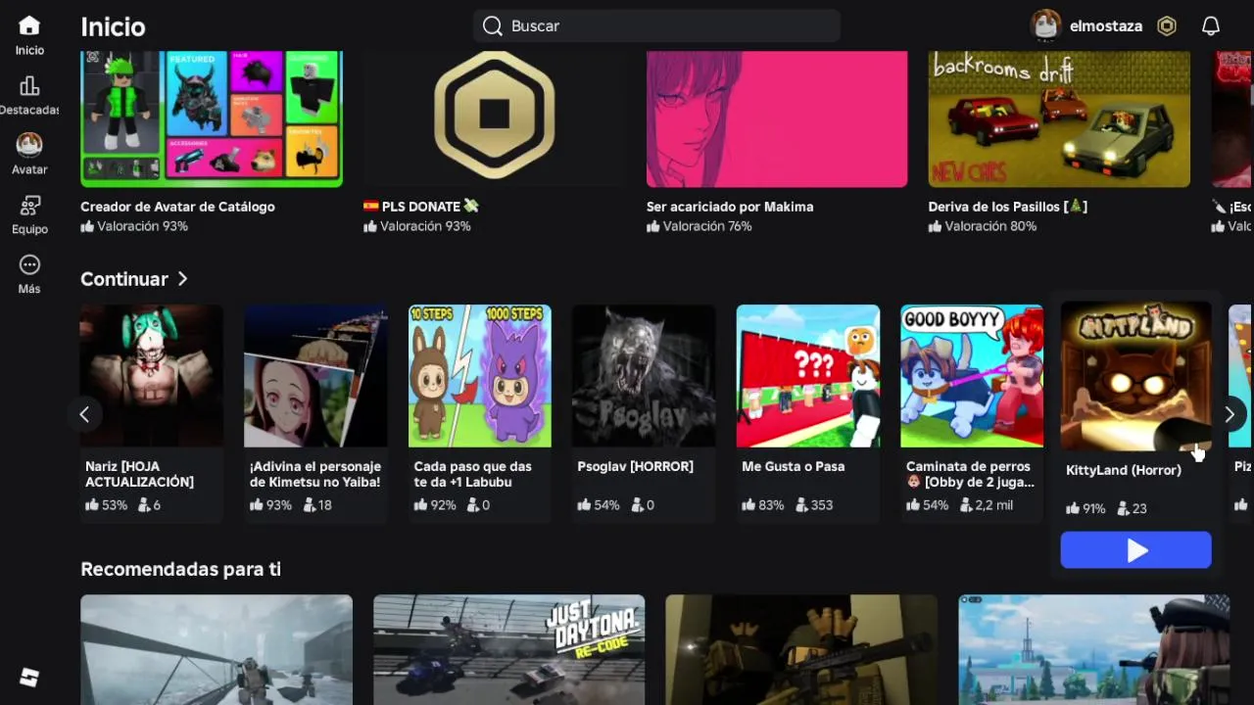
Task: Open the Nariz [HOJA ACTUALIZACIÓN] thumbnail
Action: [x=152, y=376]
